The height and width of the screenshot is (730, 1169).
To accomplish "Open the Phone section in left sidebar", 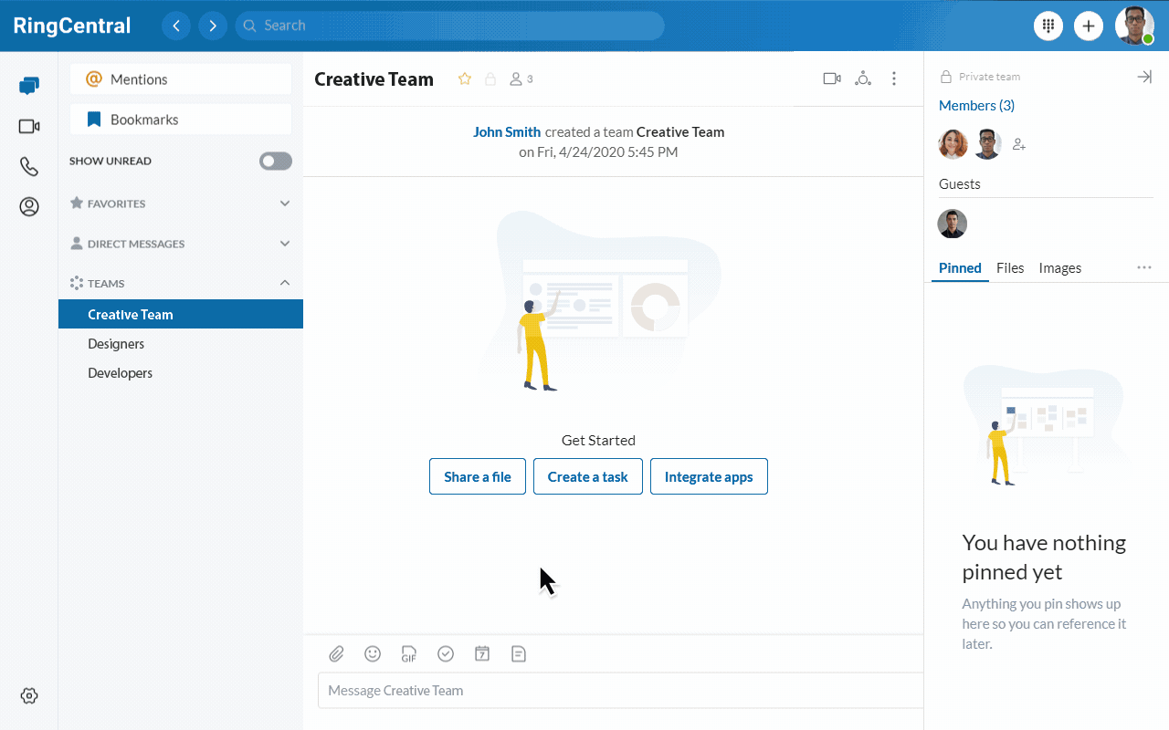I will 29,166.
